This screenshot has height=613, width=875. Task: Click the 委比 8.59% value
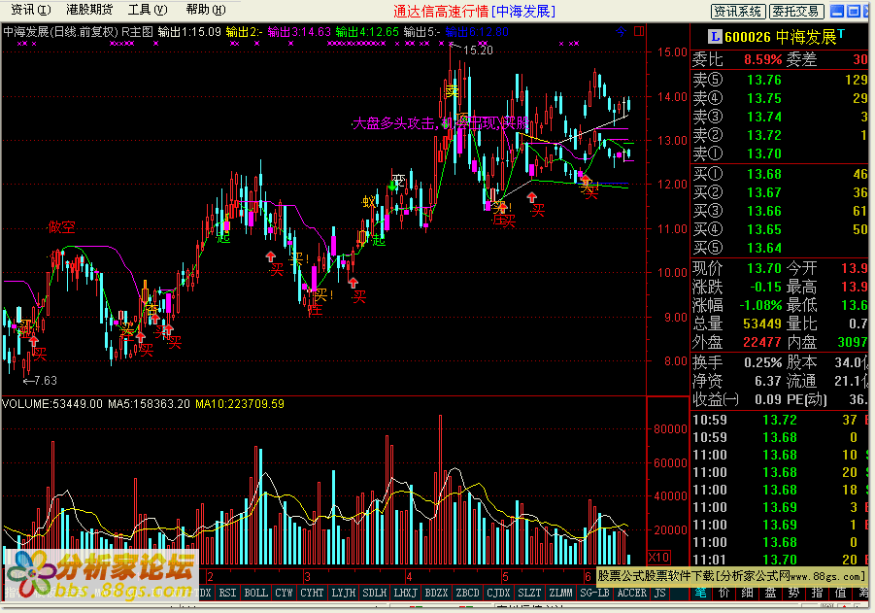(x=763, y=59)
